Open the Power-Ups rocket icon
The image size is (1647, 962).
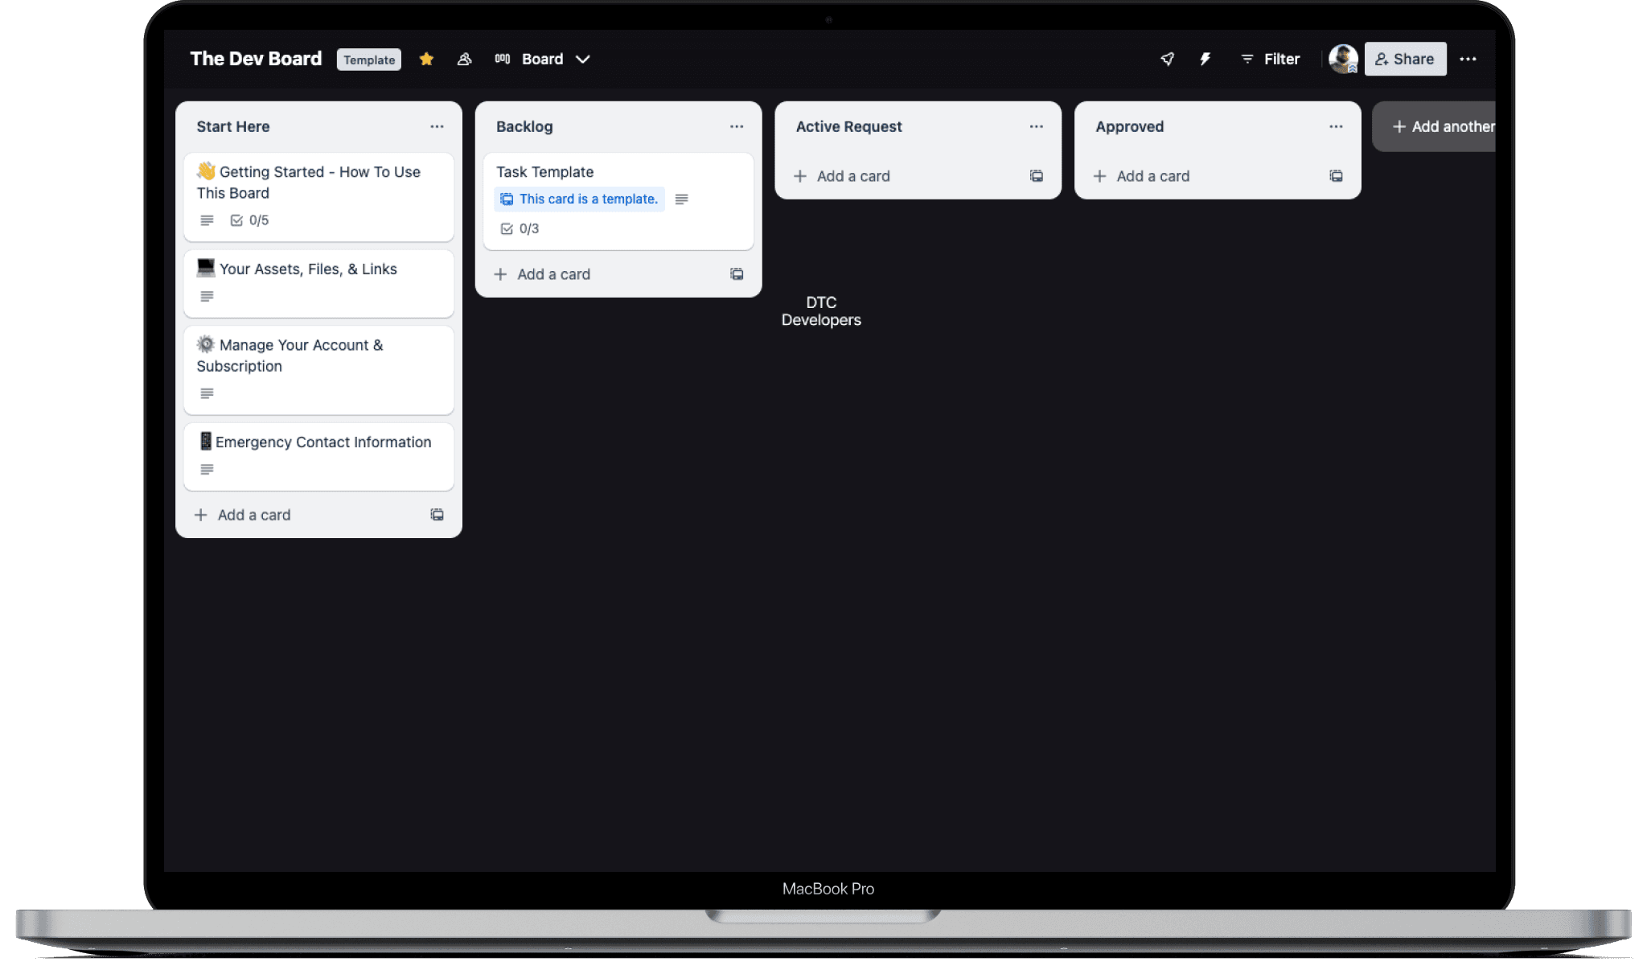coord(1167,59)
